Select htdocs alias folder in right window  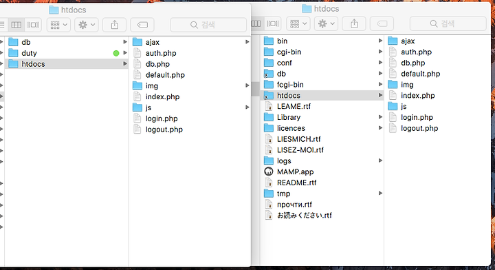[322, 96]
